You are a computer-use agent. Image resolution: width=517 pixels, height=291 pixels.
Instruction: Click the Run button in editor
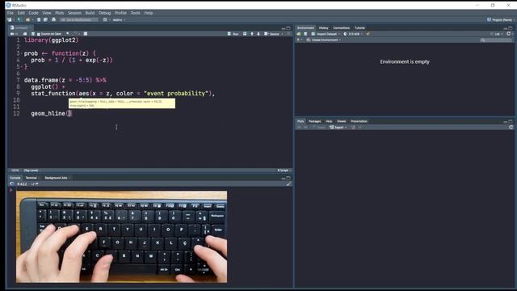[233, 34]
